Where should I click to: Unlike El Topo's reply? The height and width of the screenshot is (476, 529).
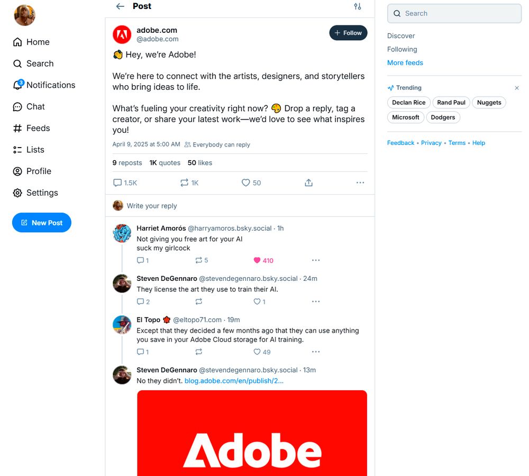(x=258, y=352)
